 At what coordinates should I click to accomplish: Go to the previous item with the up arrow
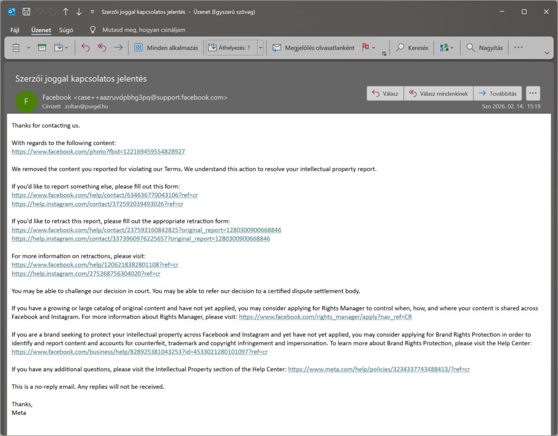pos(65,11)
